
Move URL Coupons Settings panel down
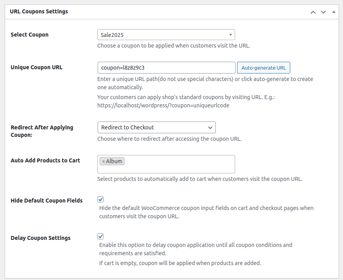pos(323,12)
